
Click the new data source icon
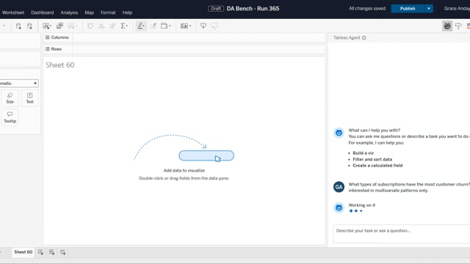18,26
